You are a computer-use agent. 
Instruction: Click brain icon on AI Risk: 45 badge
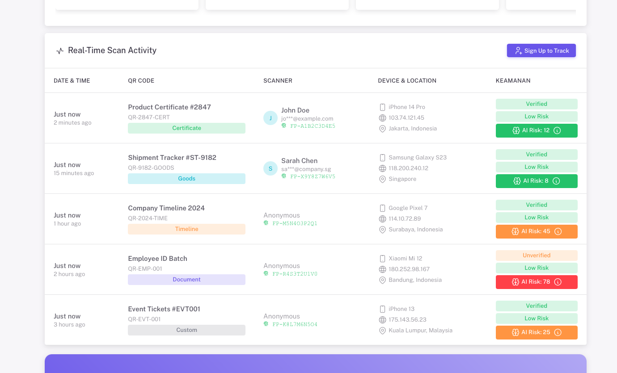click(516, 231)
